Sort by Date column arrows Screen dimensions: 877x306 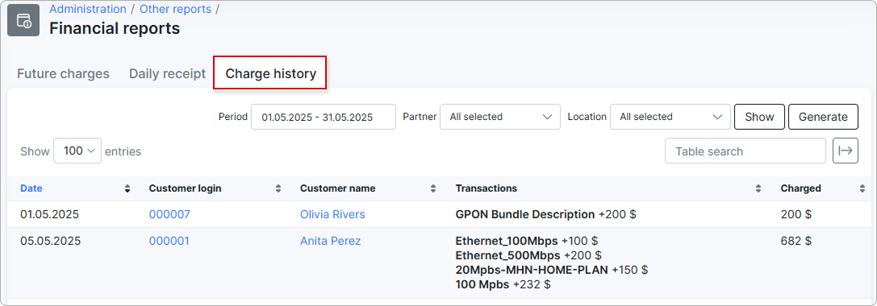click(x=127, y=188)
